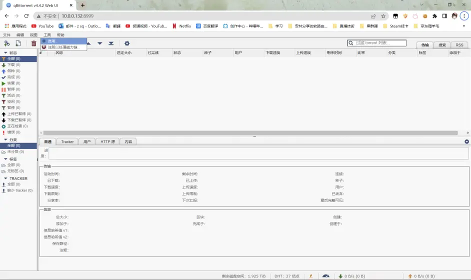Image resolution: width=471 pixels, height=280 pixels.
Task: Select the 传输 transfers tab
Action: pyautogui.click(x=425, y=45)
